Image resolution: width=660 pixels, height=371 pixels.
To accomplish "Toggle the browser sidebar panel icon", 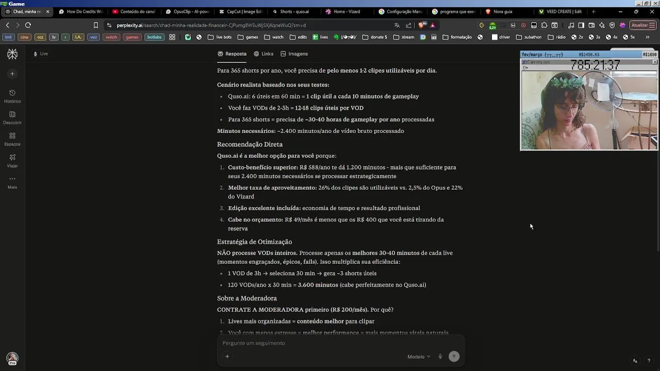I will (581, 25).
